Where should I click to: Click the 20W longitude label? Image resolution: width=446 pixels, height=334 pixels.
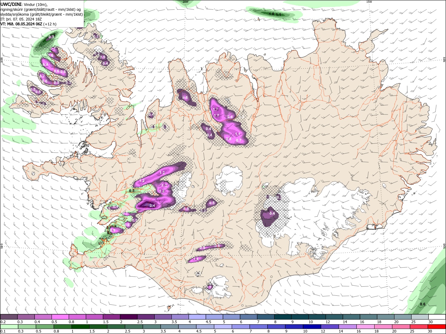pyautogui.click(x=185, y=2)
